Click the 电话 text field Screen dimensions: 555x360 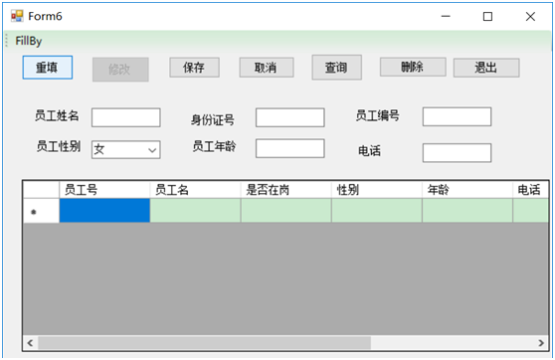coord(457,153)
